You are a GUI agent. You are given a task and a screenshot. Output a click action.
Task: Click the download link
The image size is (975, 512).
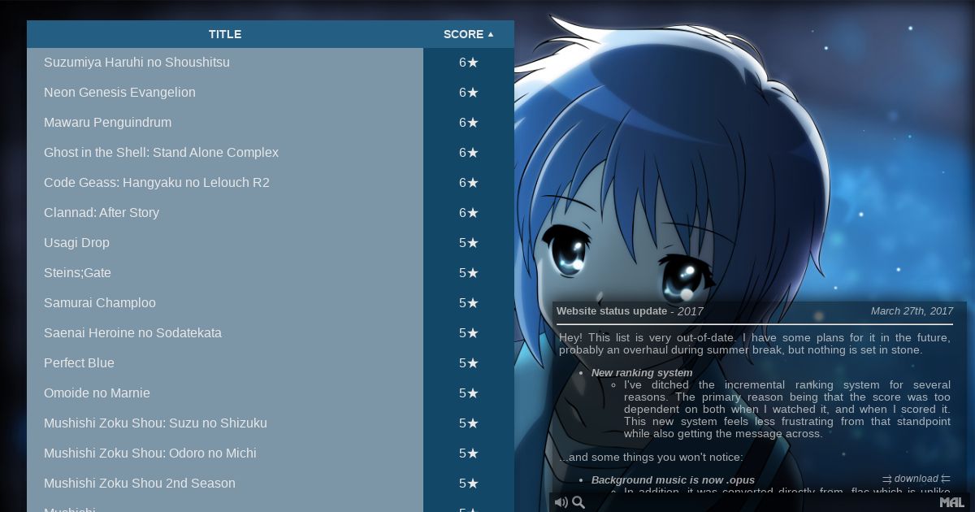[x=916, y=479]
